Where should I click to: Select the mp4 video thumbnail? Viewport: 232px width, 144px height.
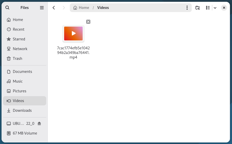tap(73, 34)
